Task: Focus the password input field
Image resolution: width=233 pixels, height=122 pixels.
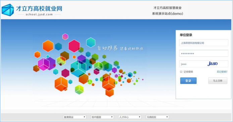Action: point(203,53)
